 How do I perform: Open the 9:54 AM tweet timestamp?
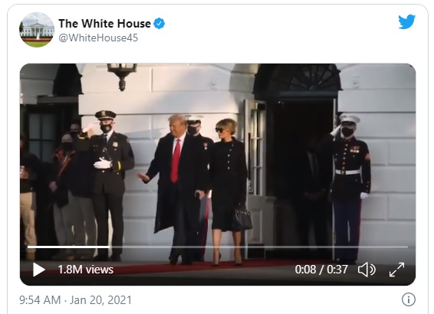tap(40, 300)
